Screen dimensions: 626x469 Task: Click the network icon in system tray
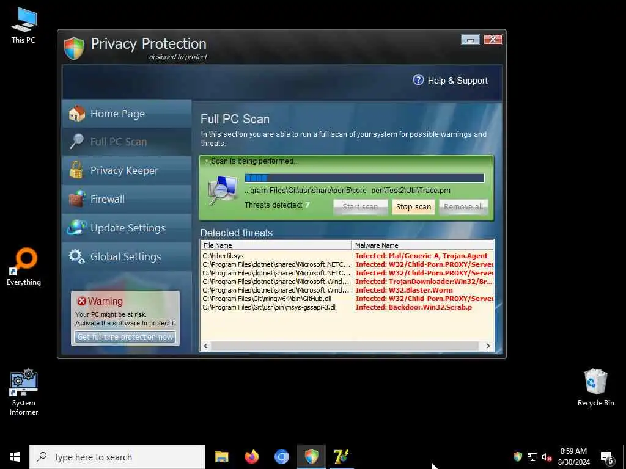pyautogui.click(x=532, y=457)
